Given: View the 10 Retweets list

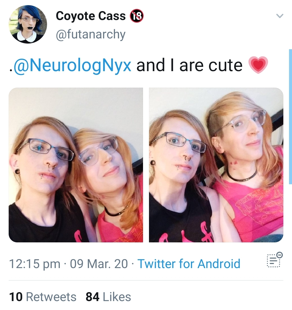Looking at the screenshot, I should (43, 297).
